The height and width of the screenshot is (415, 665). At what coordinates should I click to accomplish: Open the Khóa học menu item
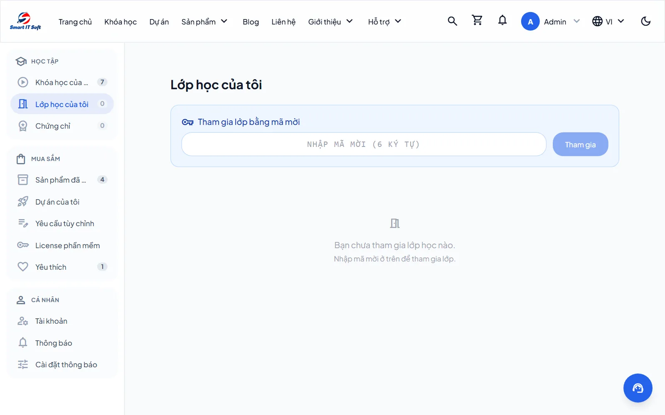tap(121, 22)
